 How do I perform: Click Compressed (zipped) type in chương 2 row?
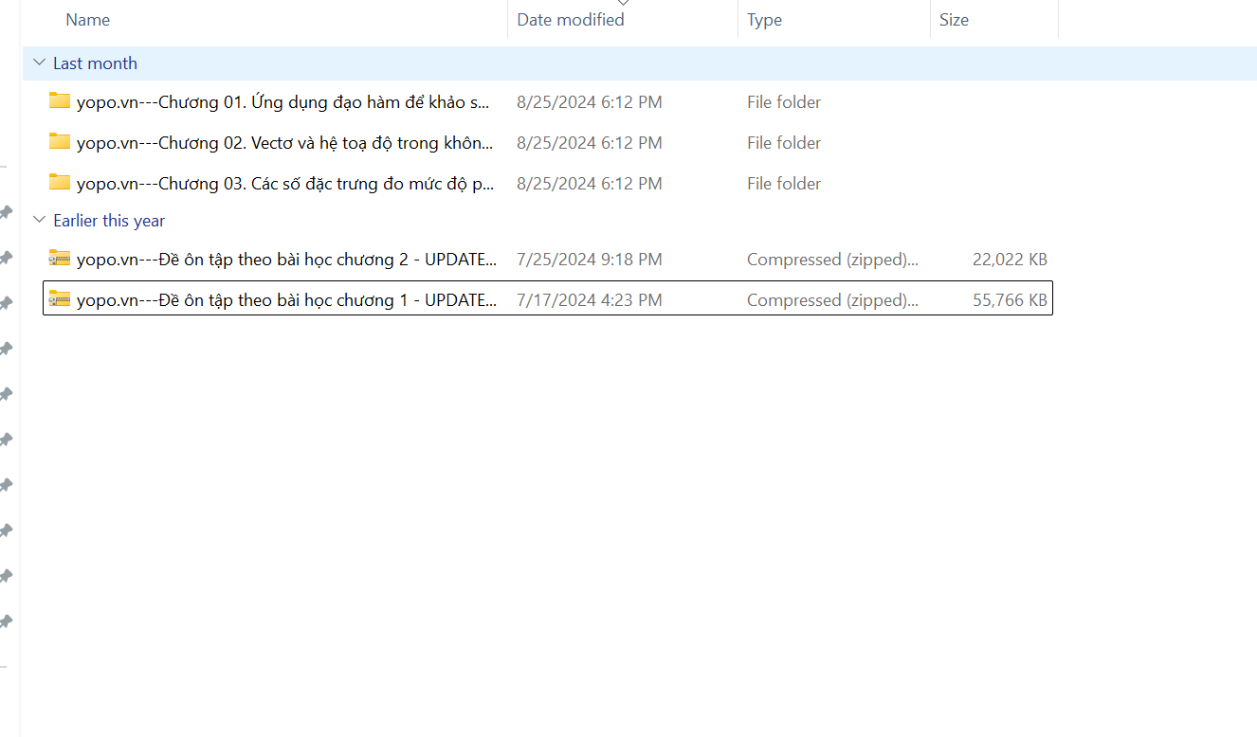(832, 260)
